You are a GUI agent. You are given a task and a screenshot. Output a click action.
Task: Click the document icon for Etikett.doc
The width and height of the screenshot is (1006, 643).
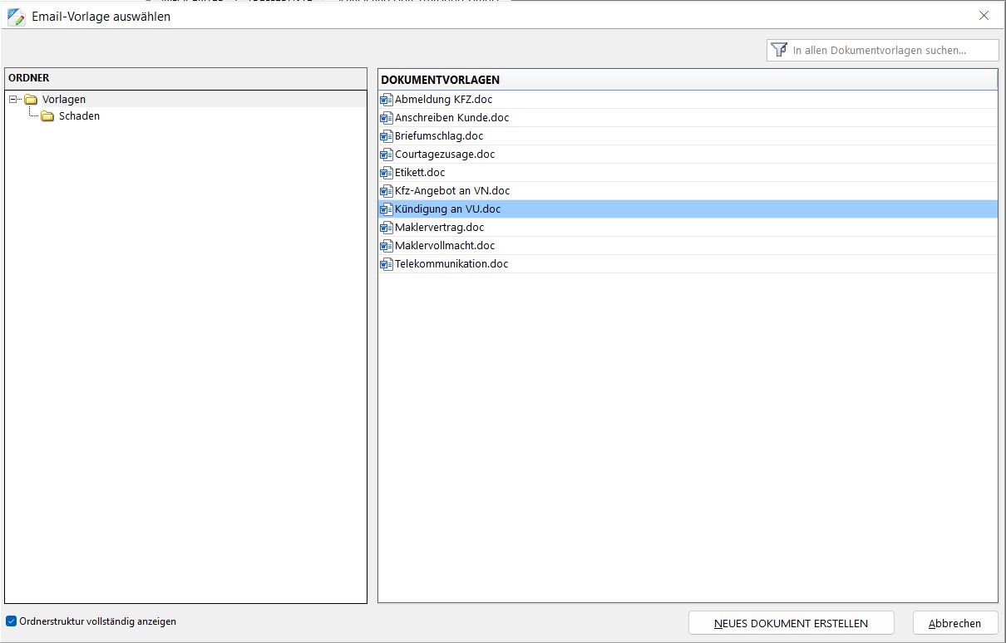click(x=386, y=173)
